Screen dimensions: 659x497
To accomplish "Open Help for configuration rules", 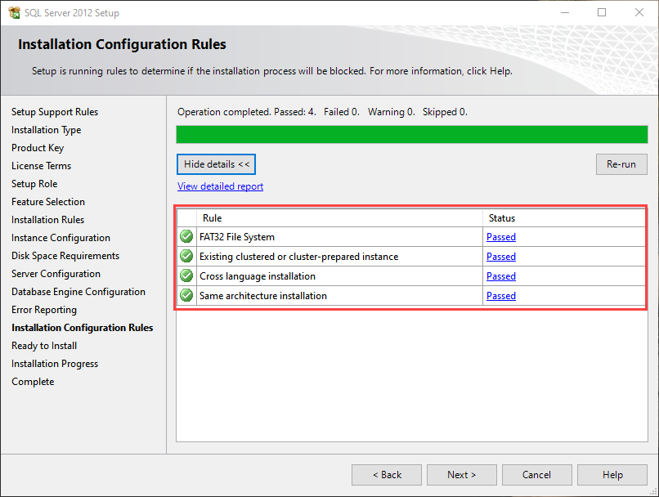I will (x=612, y=475).
